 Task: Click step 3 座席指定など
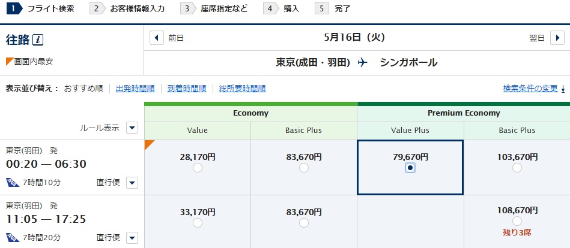pos(214,9)
